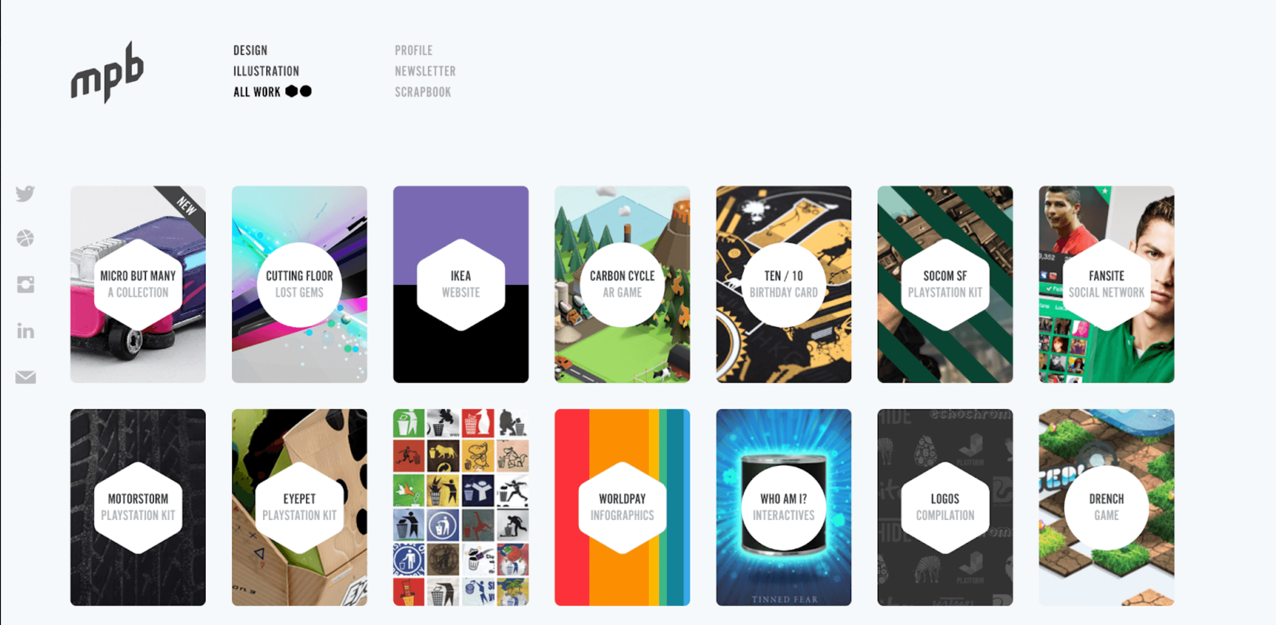Open the Profile link
The image size is (1276, 625).
[x=414, y=50]
